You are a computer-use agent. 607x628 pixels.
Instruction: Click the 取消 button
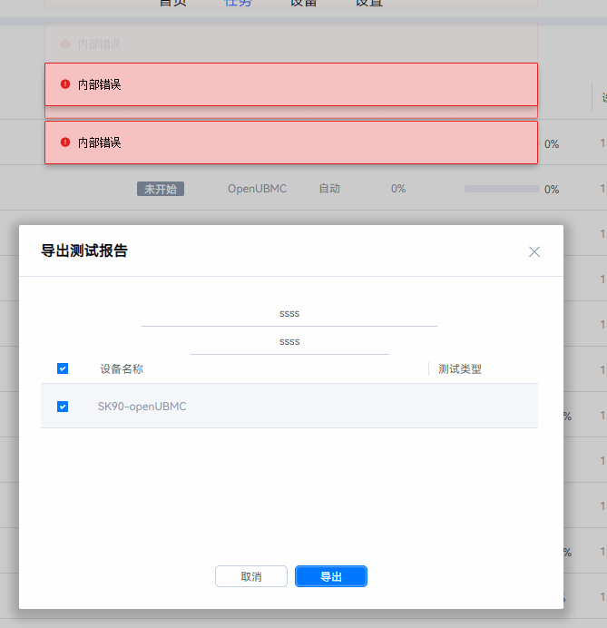251,576
